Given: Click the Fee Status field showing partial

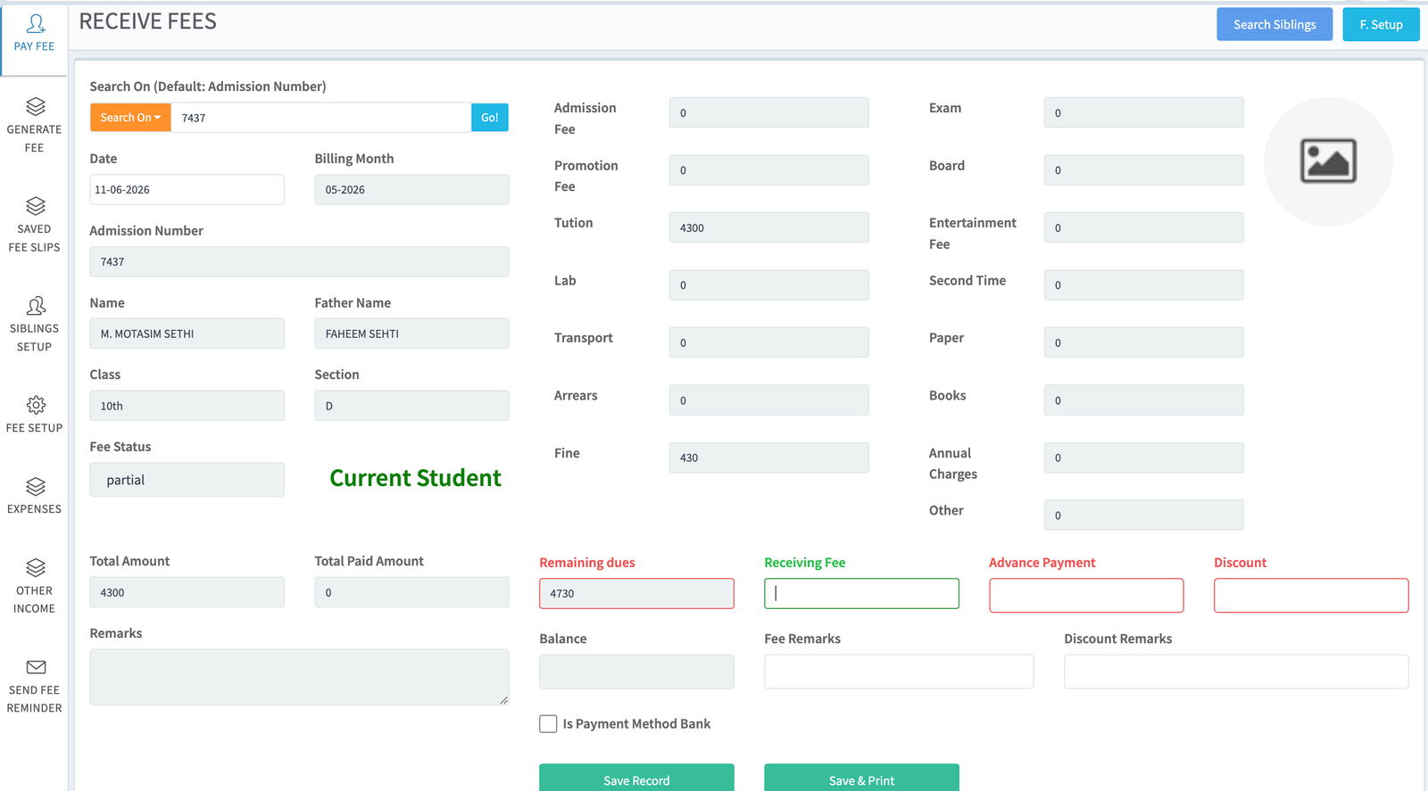Looking at the screenshot, I should [x=187, y=480].
